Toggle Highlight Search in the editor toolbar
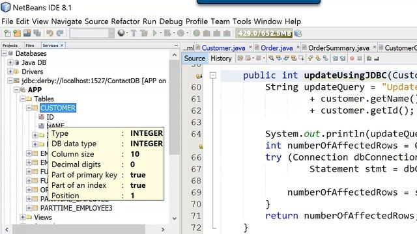 [x=294, y=58]
